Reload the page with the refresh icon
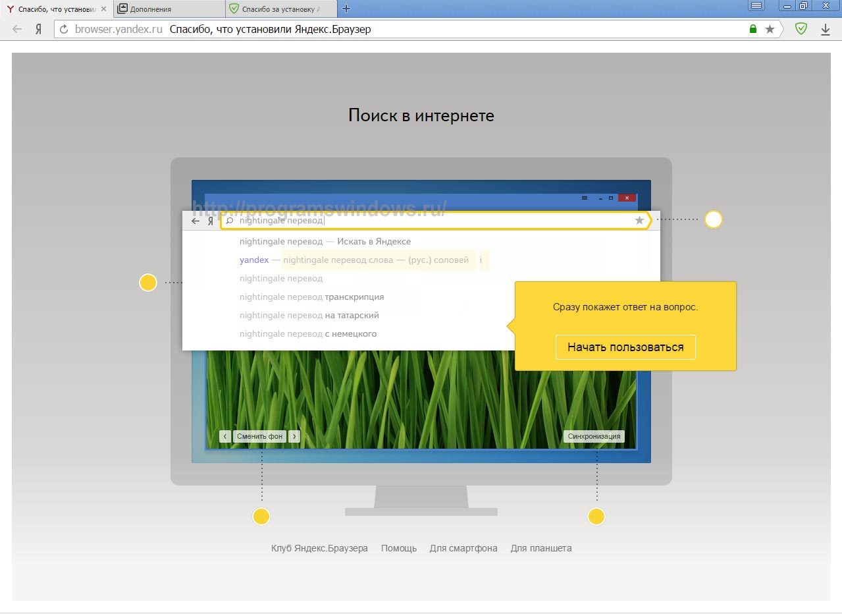The width and height of the screenshot is (842, 614). point(64,30)
